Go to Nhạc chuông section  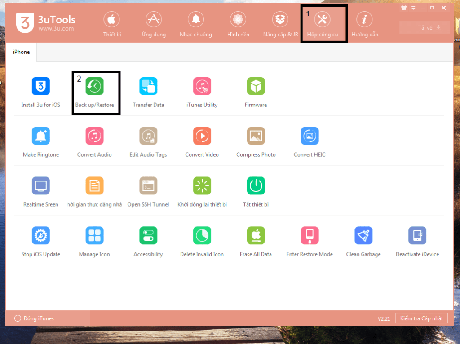196,24
